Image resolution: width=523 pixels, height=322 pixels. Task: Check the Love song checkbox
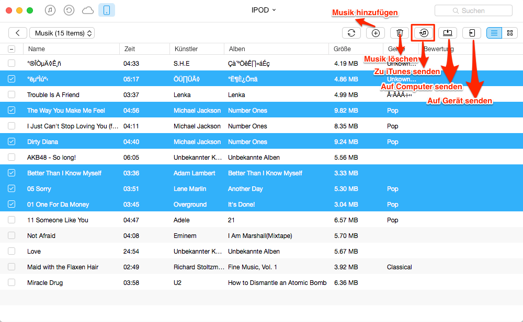point(12,251)
